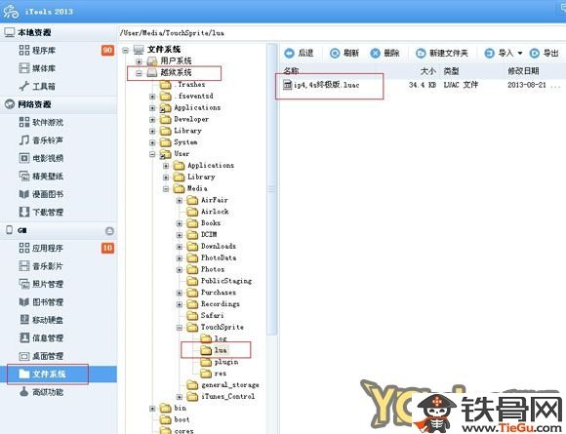Screen dimensions: 566x434
Task: Click the 删除 delete icon
Action: point(376,53)
